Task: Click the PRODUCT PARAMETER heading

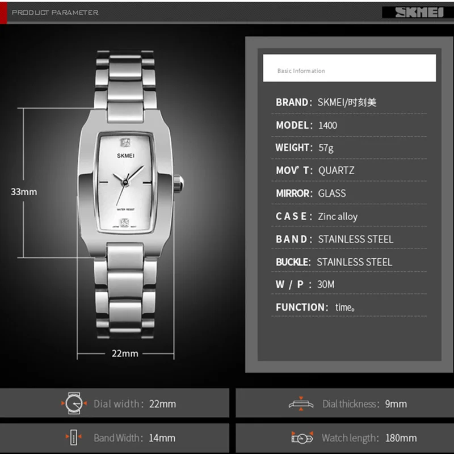Action: tap(55, 12)
